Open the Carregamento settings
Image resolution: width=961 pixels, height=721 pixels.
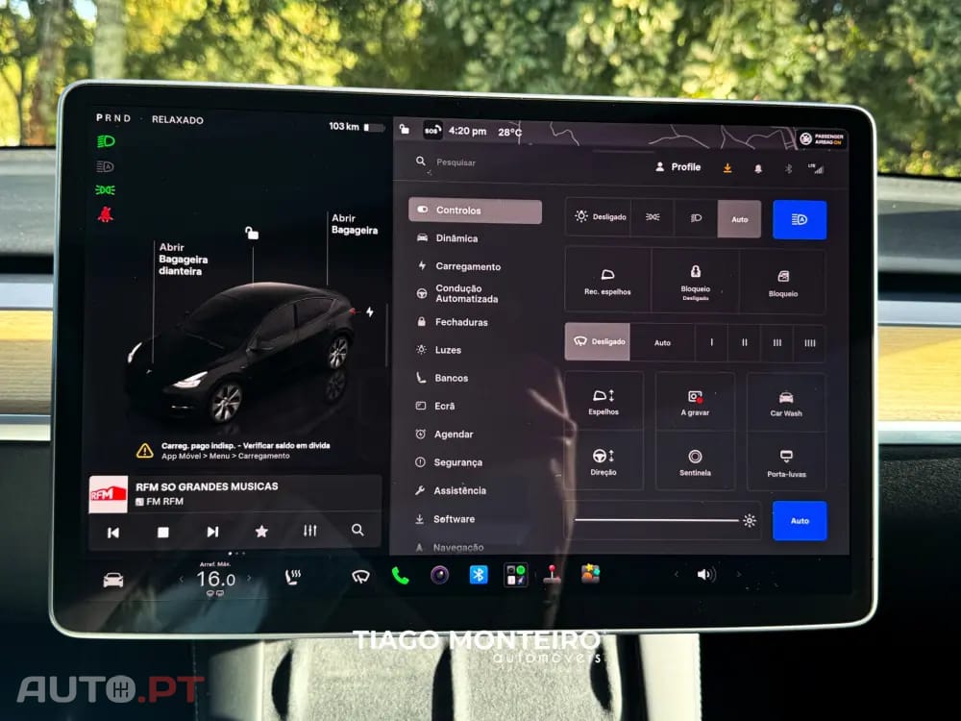pyautogui.click(x=459, y=266)
